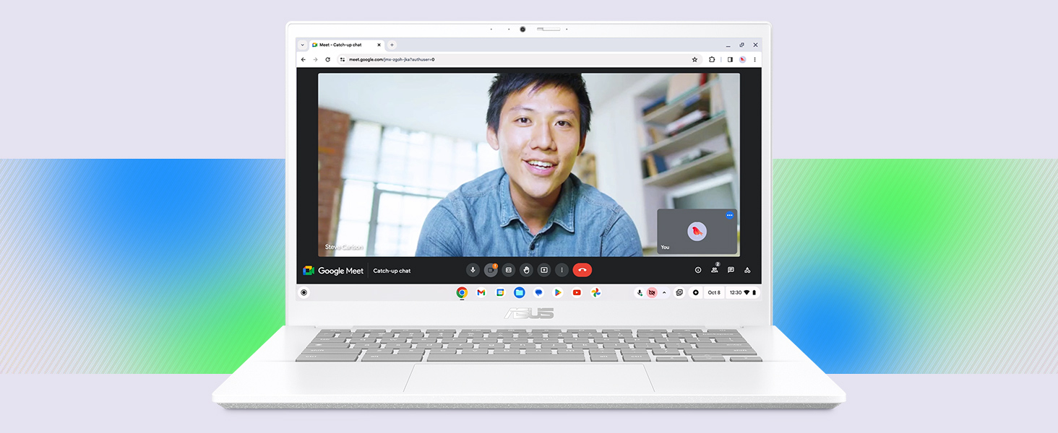The height and width of the screenshot is (433, 1058).
Task: Open Google Calendar from the shelf
Action: pyautogui.click(x=500, y=292)
